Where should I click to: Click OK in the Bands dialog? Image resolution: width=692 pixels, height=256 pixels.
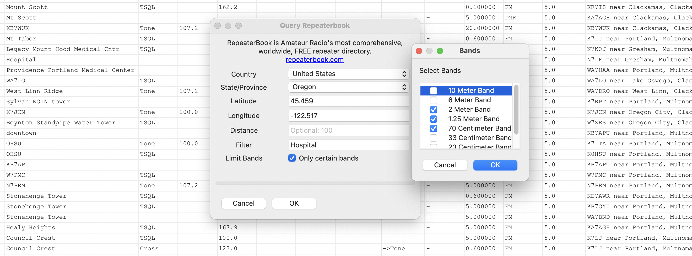(495, 165)
